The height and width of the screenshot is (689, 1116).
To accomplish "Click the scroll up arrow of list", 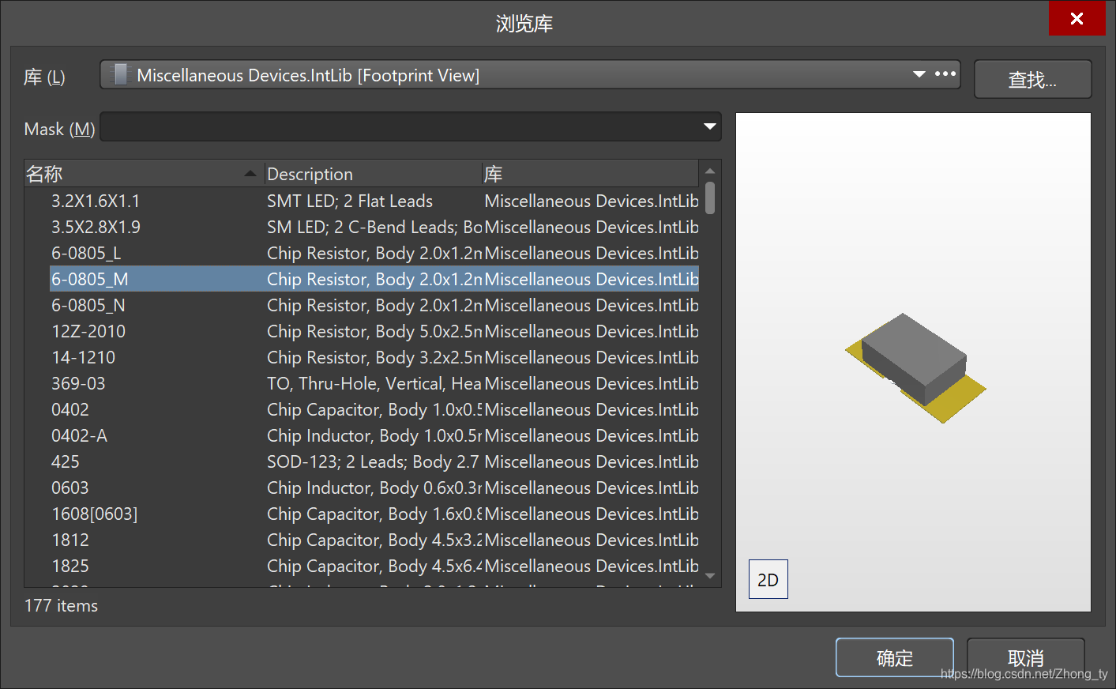I will 710,171.
